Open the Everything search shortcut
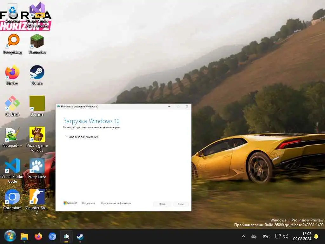Image resolution: width=325 pixels, height=244 pixels. click(12, 44)
